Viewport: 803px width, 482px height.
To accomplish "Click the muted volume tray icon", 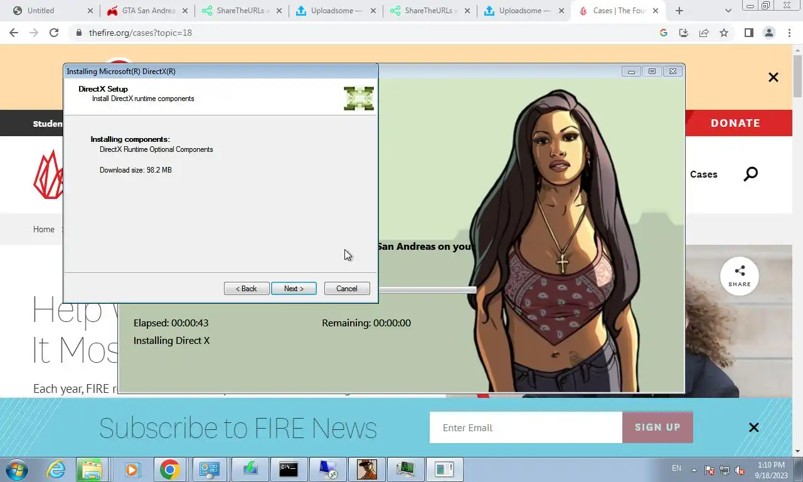I will point(740,469).
